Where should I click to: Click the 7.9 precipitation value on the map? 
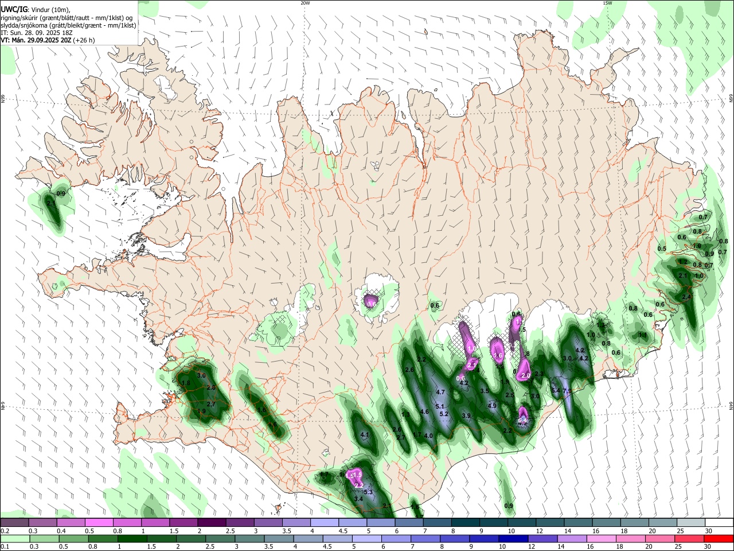568,391
